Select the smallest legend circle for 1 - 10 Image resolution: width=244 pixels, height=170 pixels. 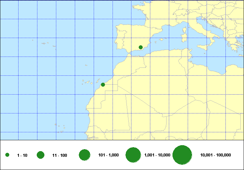pos(7,155)
